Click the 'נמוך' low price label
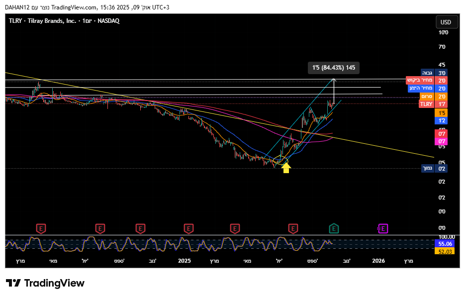This screenshot has height=298, width=465. click(427, 169)
